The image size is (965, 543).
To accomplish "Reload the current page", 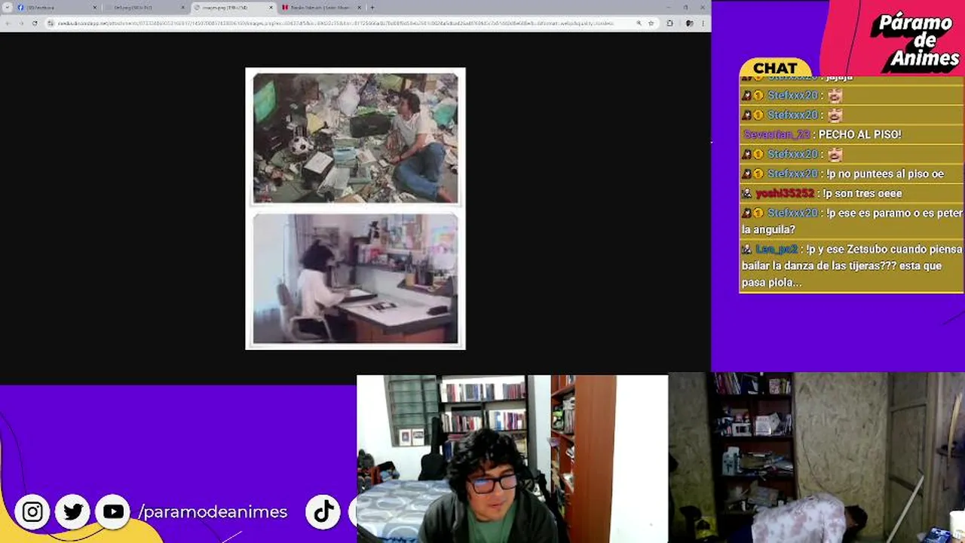I will 35,23.
